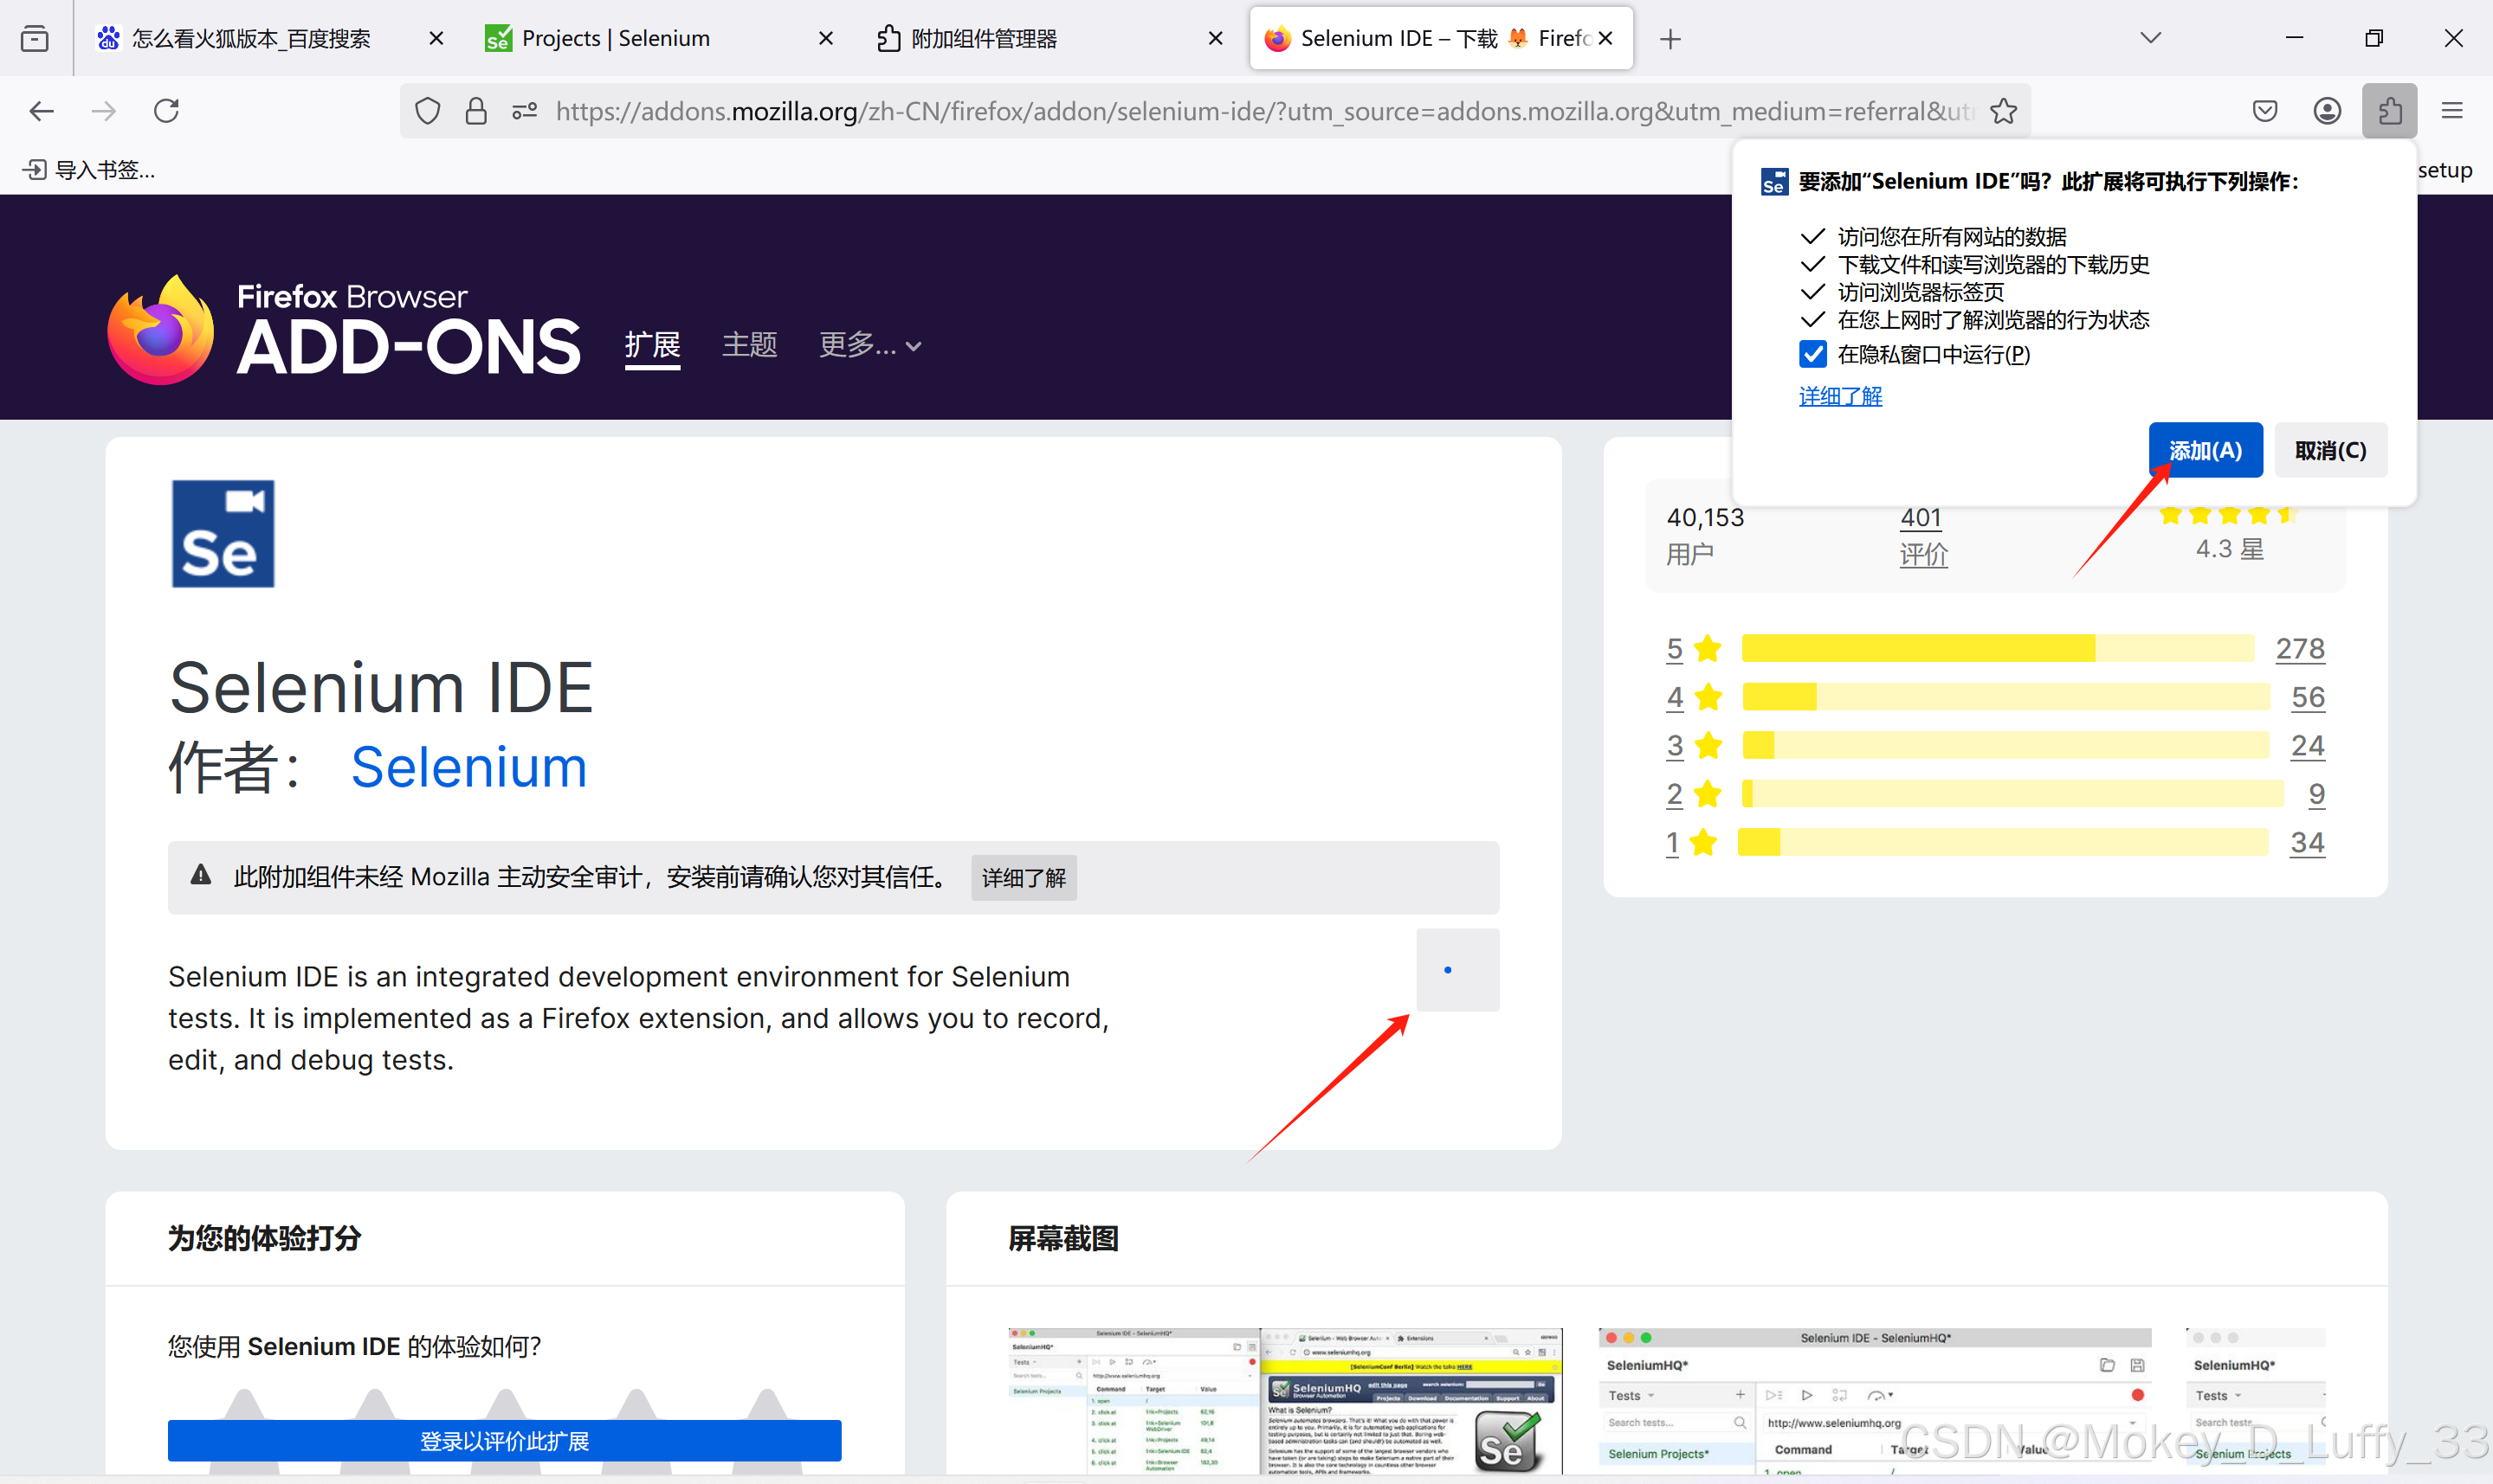Viewport: 2493px width, 1484px height.
Task: Reload the current page
Action: [x=166, y=110]
